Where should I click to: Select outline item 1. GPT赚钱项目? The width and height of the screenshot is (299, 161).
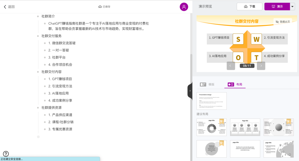[60, 79]
